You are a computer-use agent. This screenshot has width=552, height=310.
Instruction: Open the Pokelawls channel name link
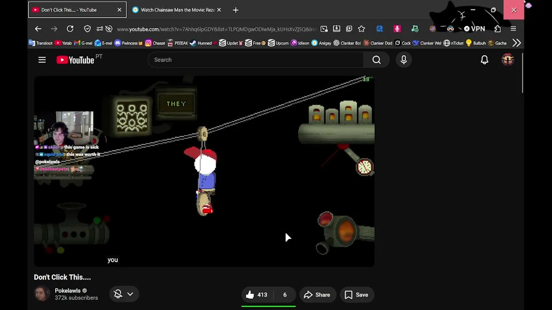pos(68,291)
